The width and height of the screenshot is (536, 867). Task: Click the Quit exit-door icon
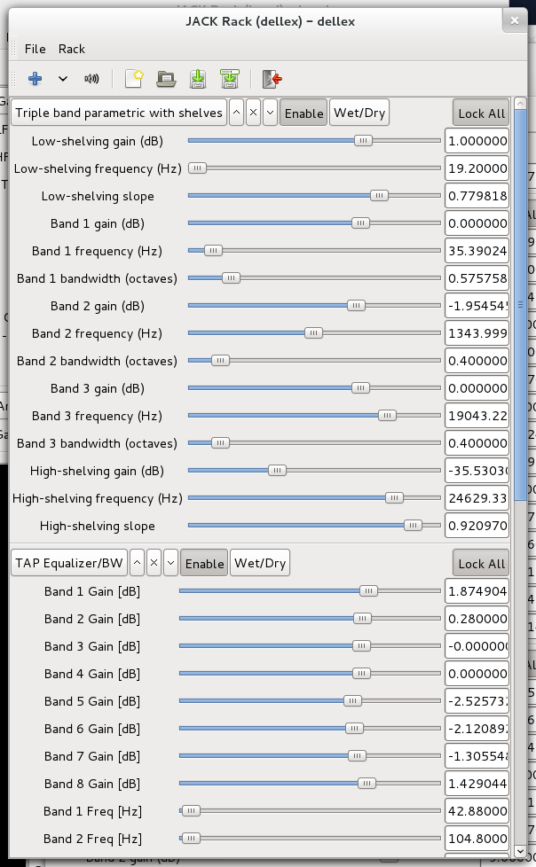(x=272, y=79)
